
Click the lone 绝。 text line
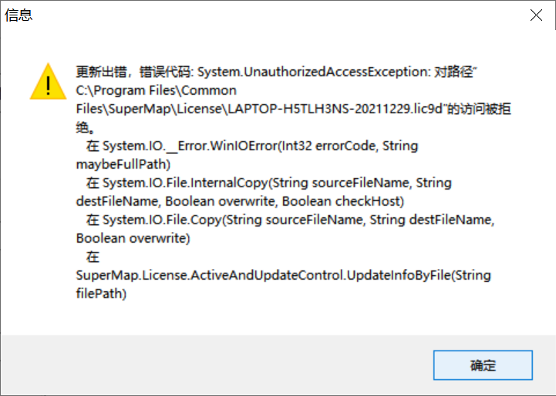(85, 128)
